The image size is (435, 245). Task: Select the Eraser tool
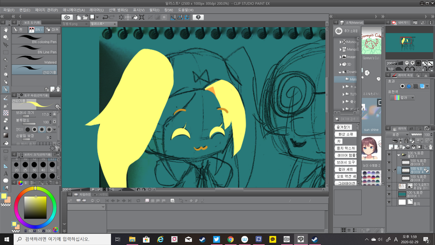tap(6, 120)
